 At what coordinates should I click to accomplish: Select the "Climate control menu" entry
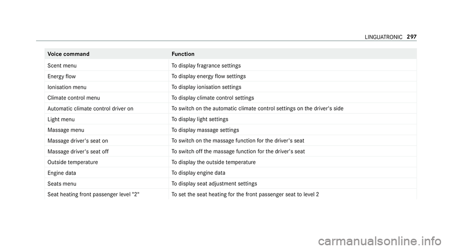click(74, 98)
